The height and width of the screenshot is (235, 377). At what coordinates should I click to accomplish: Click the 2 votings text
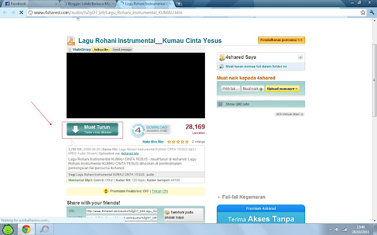(199, 142)
